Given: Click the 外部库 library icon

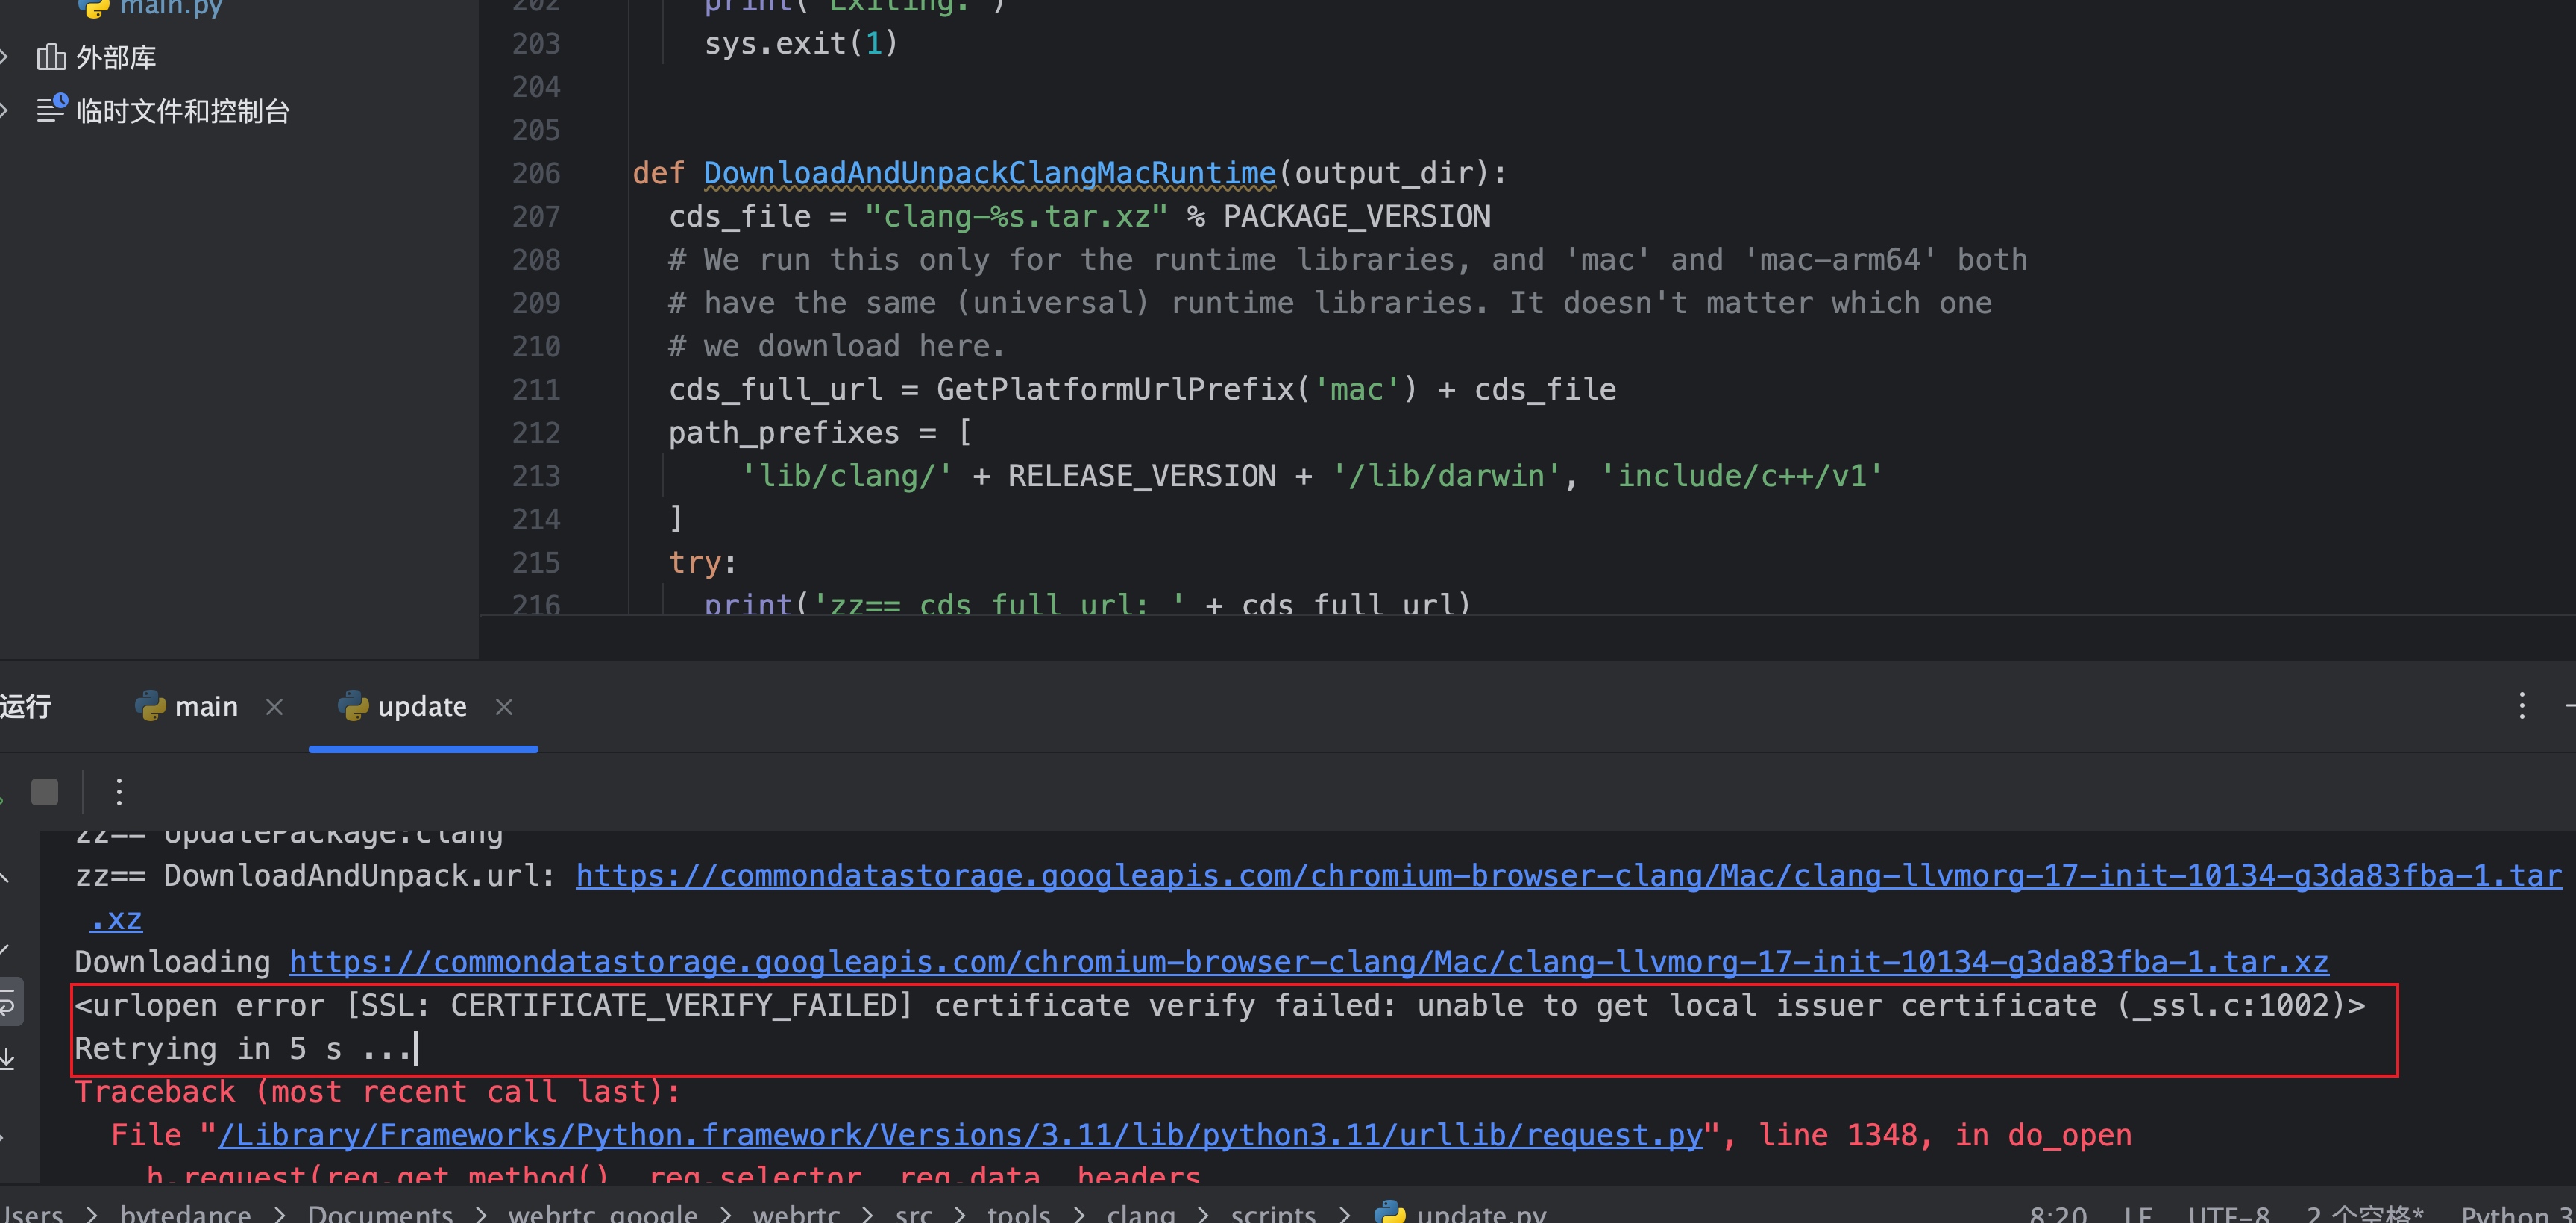Looking at the screenshot, I should point(51,58).
